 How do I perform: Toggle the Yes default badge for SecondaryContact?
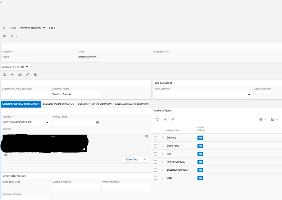pyautogui.click(x=200, y=170)
